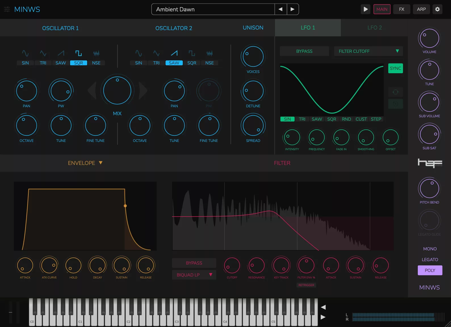Viewport: 451px width, 327px height.
Task: Open settings with the gear icon
Action: [437, 9]
